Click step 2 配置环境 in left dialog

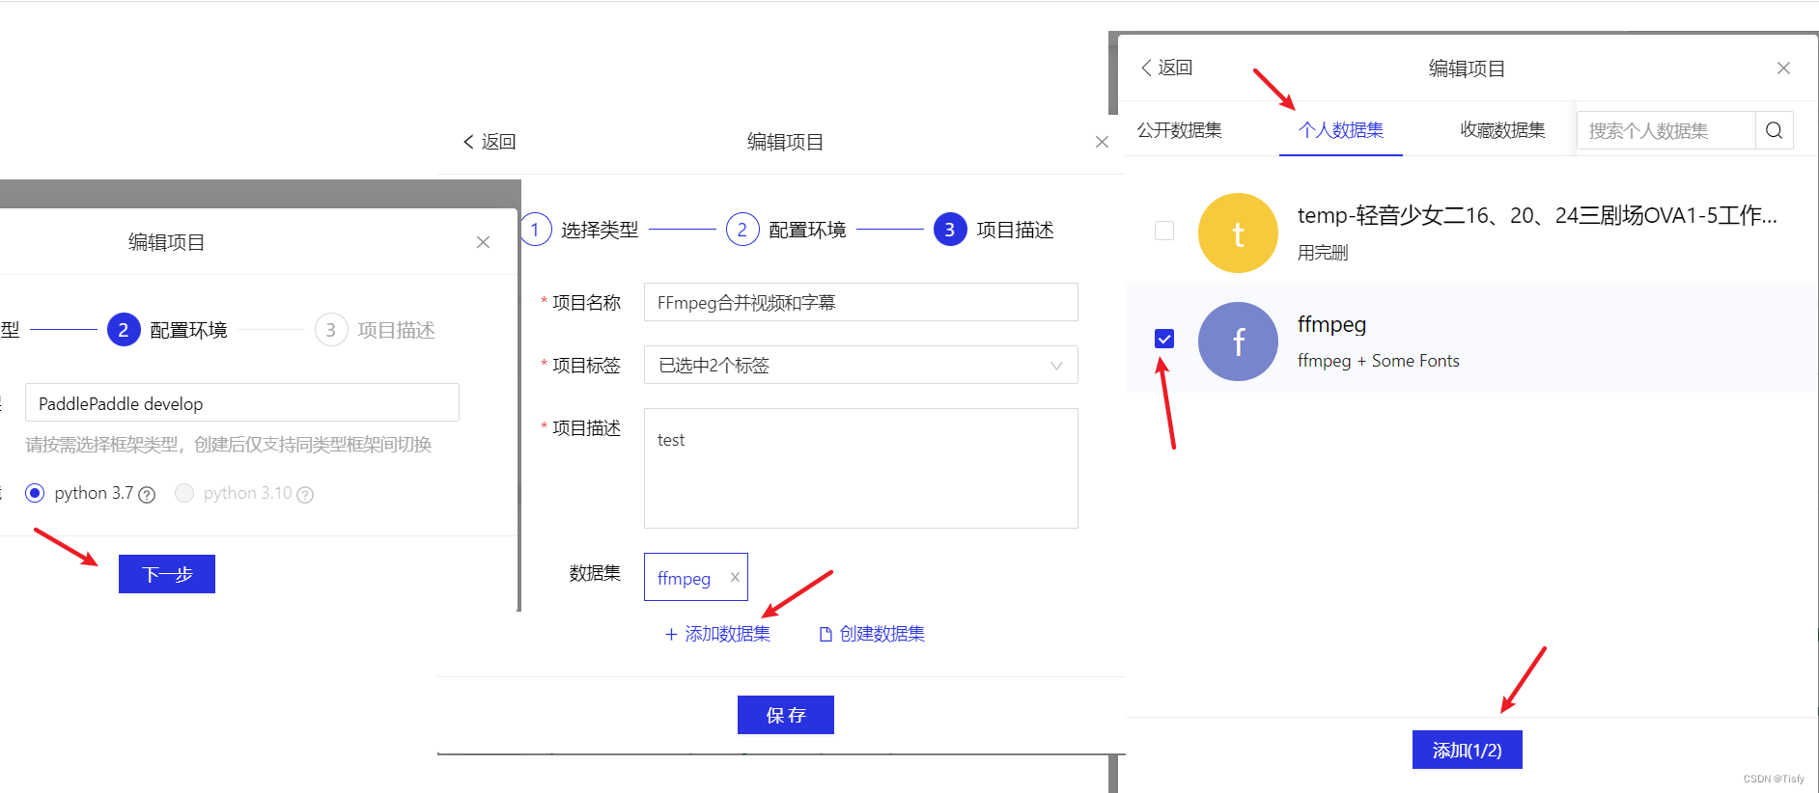point(167,330)
